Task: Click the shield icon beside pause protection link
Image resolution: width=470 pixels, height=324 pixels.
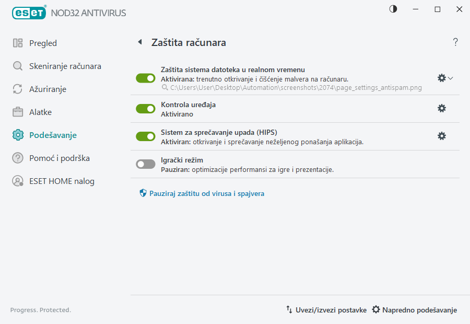Action: coord(142,193)
